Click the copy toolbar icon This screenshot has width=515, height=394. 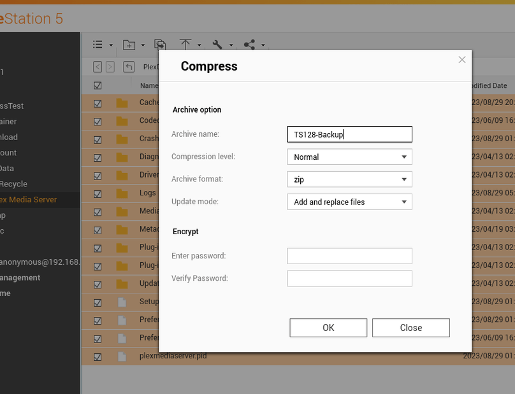pyautogui.click(x=160, y=45)
